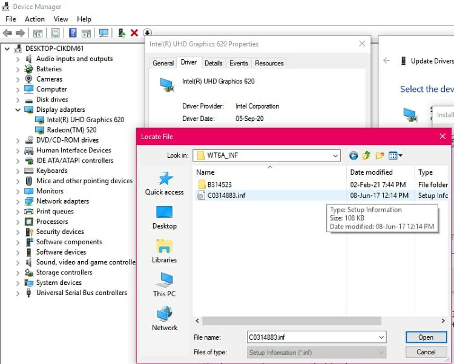Click the Show/Hide console tree toolbar icon
The height and width of the screenshot is (364, 454).
[x=38, y=33]
